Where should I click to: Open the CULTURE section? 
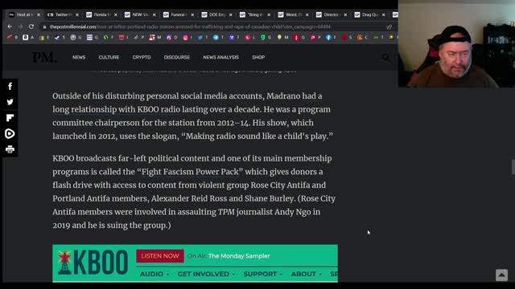pos(109,57)
